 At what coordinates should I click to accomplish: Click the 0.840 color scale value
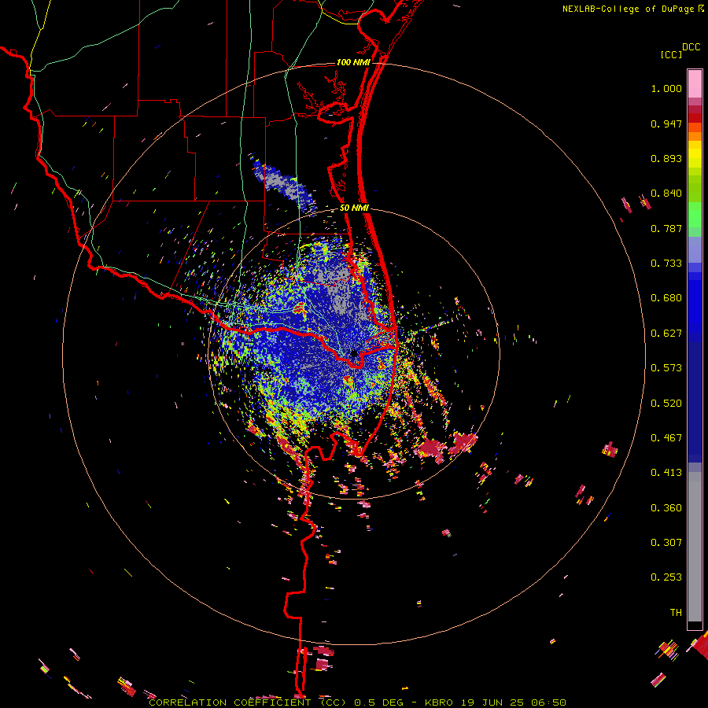[666, 194]
